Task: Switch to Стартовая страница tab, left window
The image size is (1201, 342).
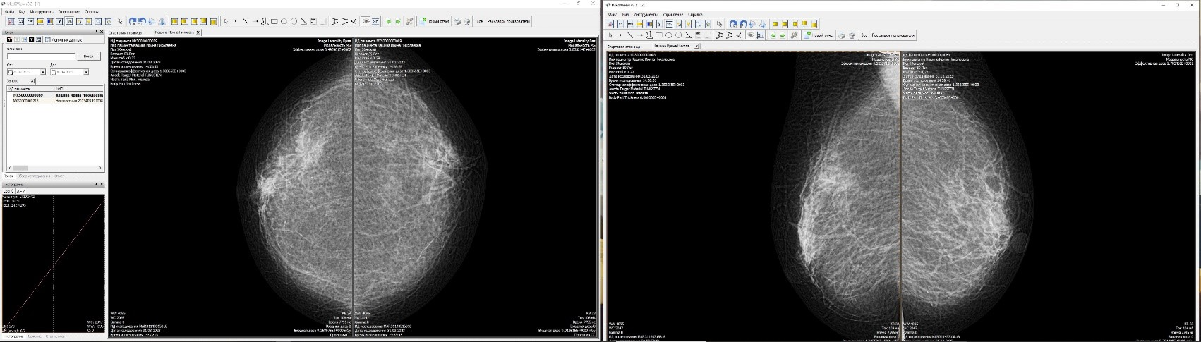Action: [125, 32]
